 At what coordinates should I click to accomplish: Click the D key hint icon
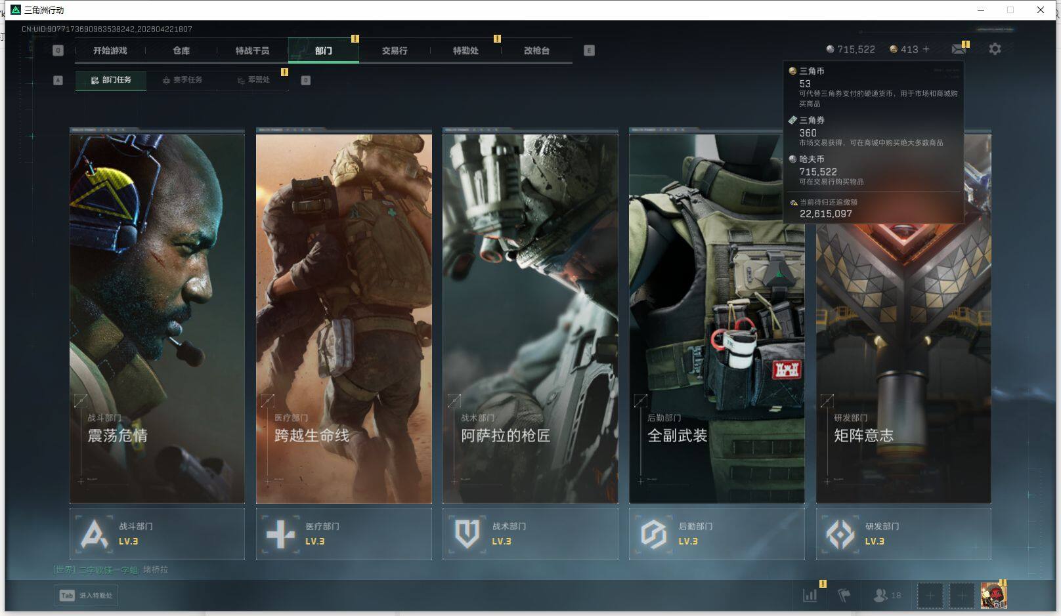coord(305,80)
